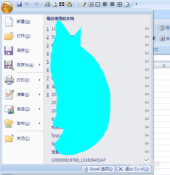
Task: Click the merge cells icon in ribbon
Action: click(x=162, y=39)
